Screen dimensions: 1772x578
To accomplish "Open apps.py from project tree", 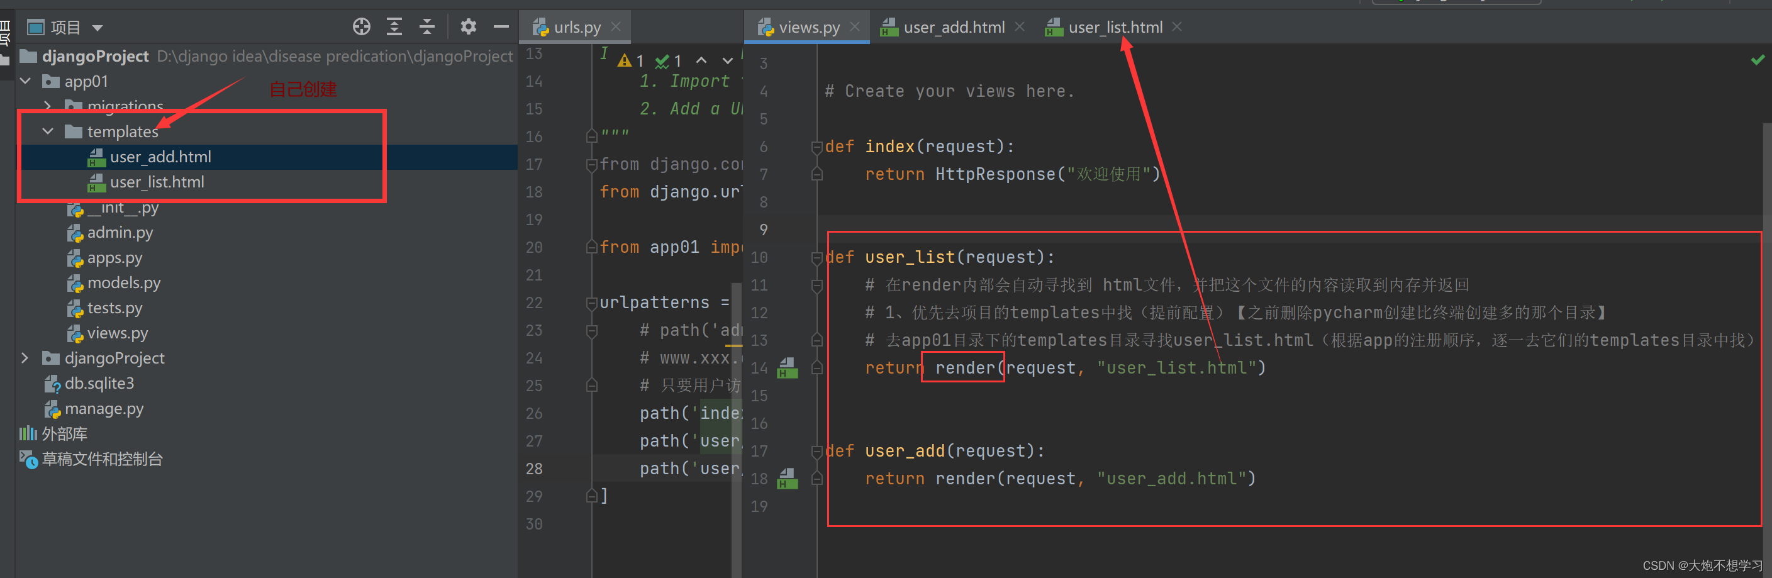I will tap(114, 258).
